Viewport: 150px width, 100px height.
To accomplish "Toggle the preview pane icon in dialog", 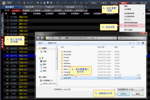I will (x=138, y=43).
